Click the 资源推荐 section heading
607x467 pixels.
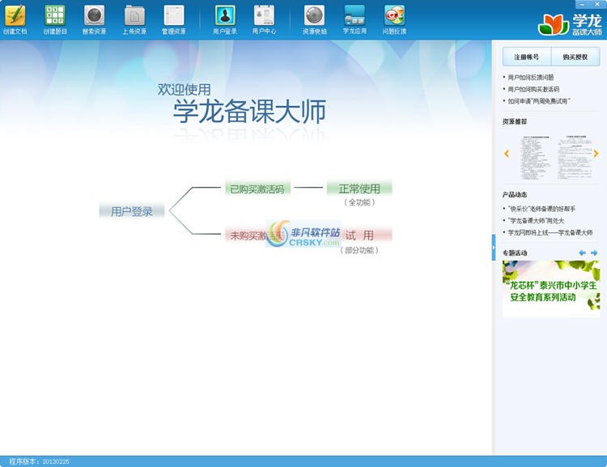(515, 121)
